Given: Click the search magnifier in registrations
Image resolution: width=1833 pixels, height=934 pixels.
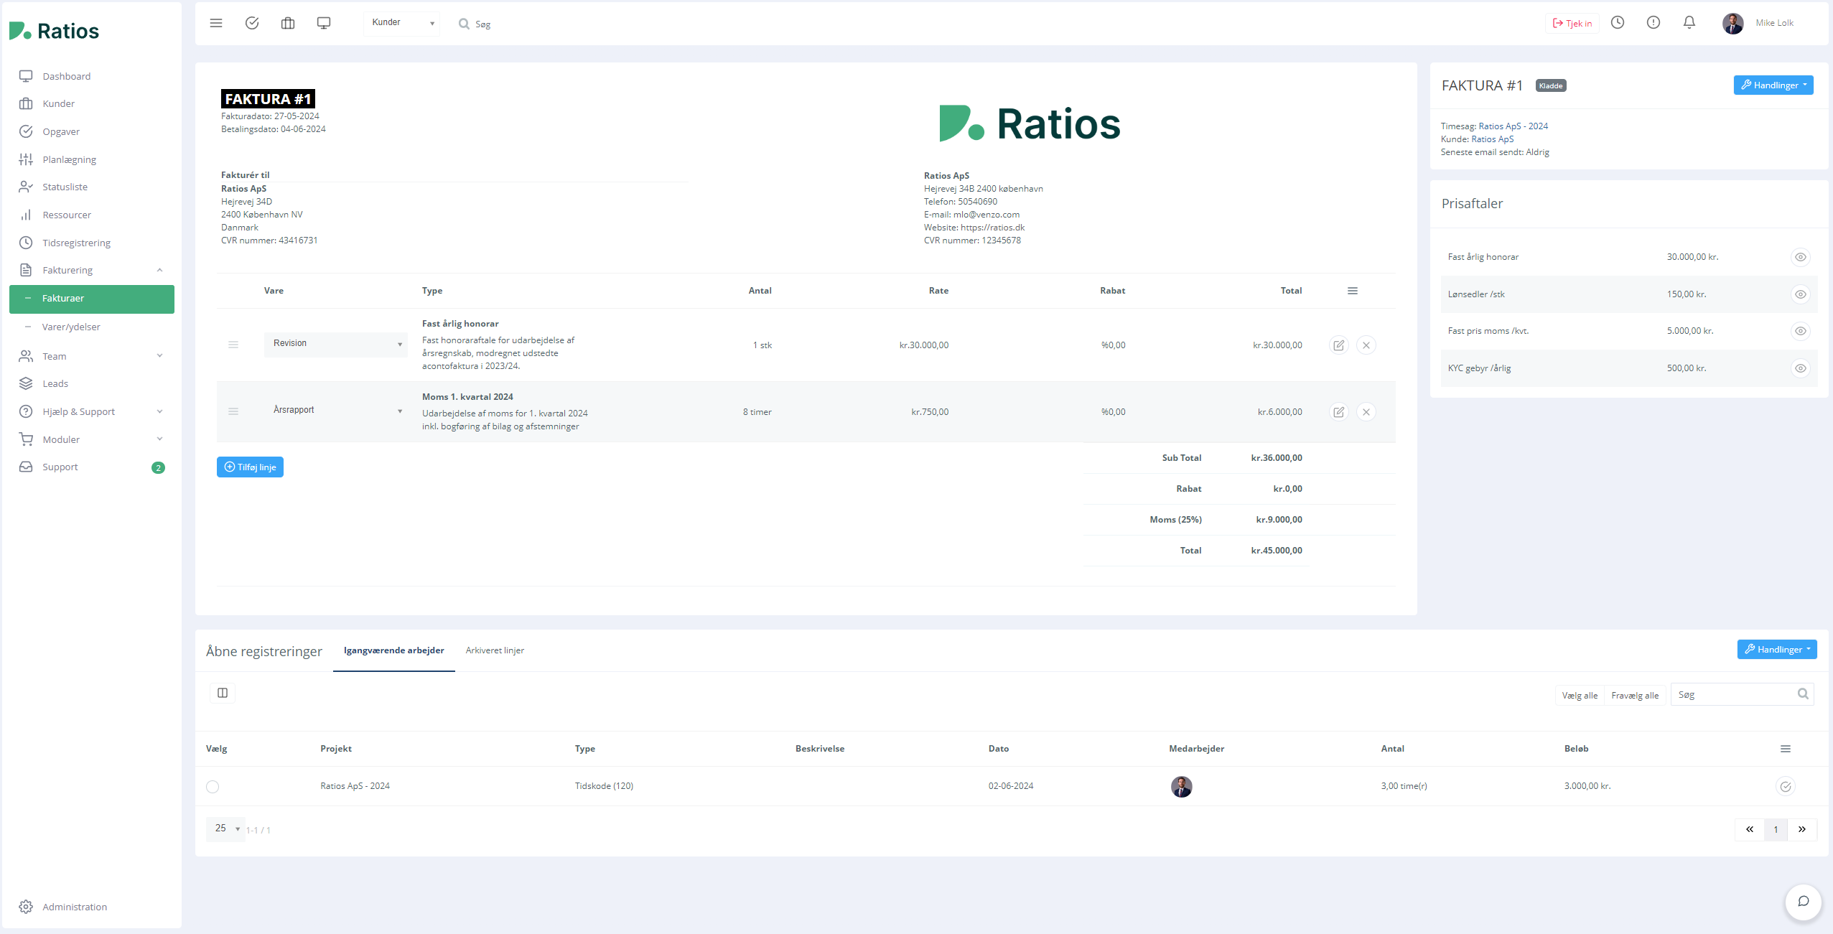Looking at the screenshot, I should pyautogui.click(x=1803, y=694).
